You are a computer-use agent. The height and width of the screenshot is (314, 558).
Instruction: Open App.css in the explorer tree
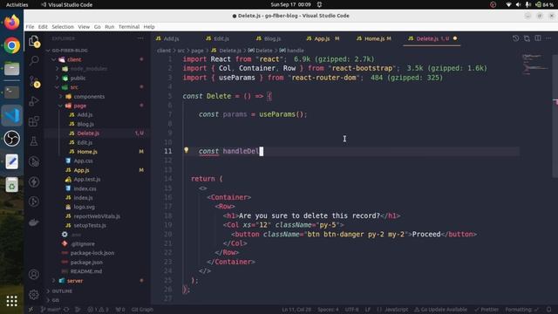tap(84, 160)
